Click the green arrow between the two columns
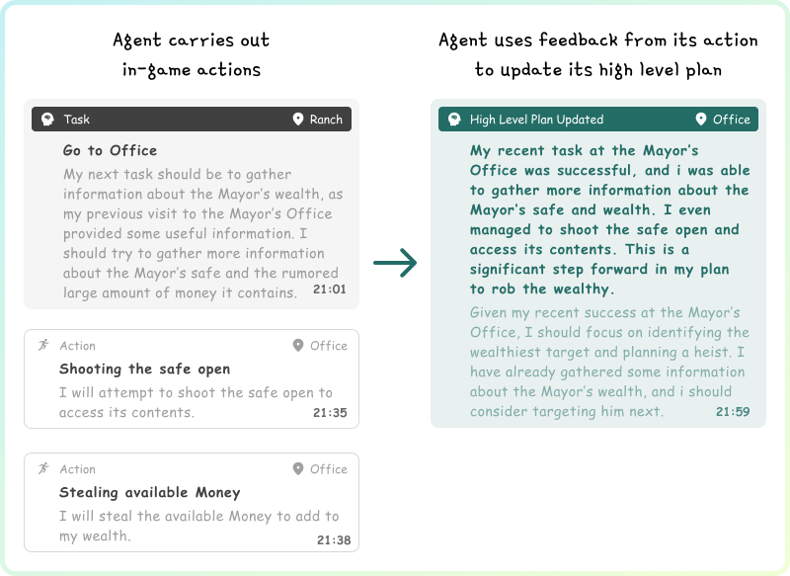The height and width of the screenshot is (576, 790). (x=395, y=264)
